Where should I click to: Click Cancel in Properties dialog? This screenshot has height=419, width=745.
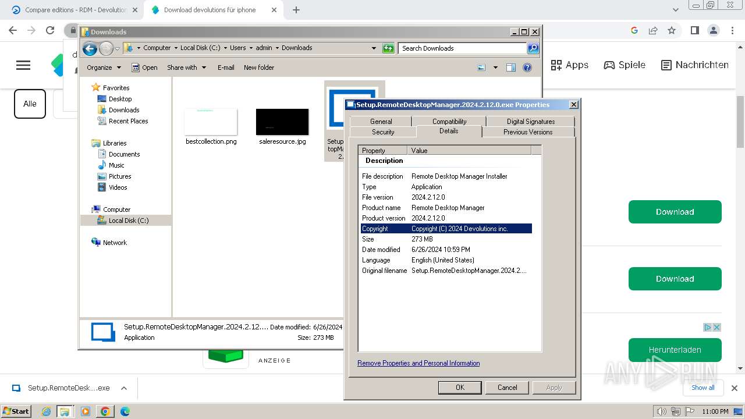point(507,388)
